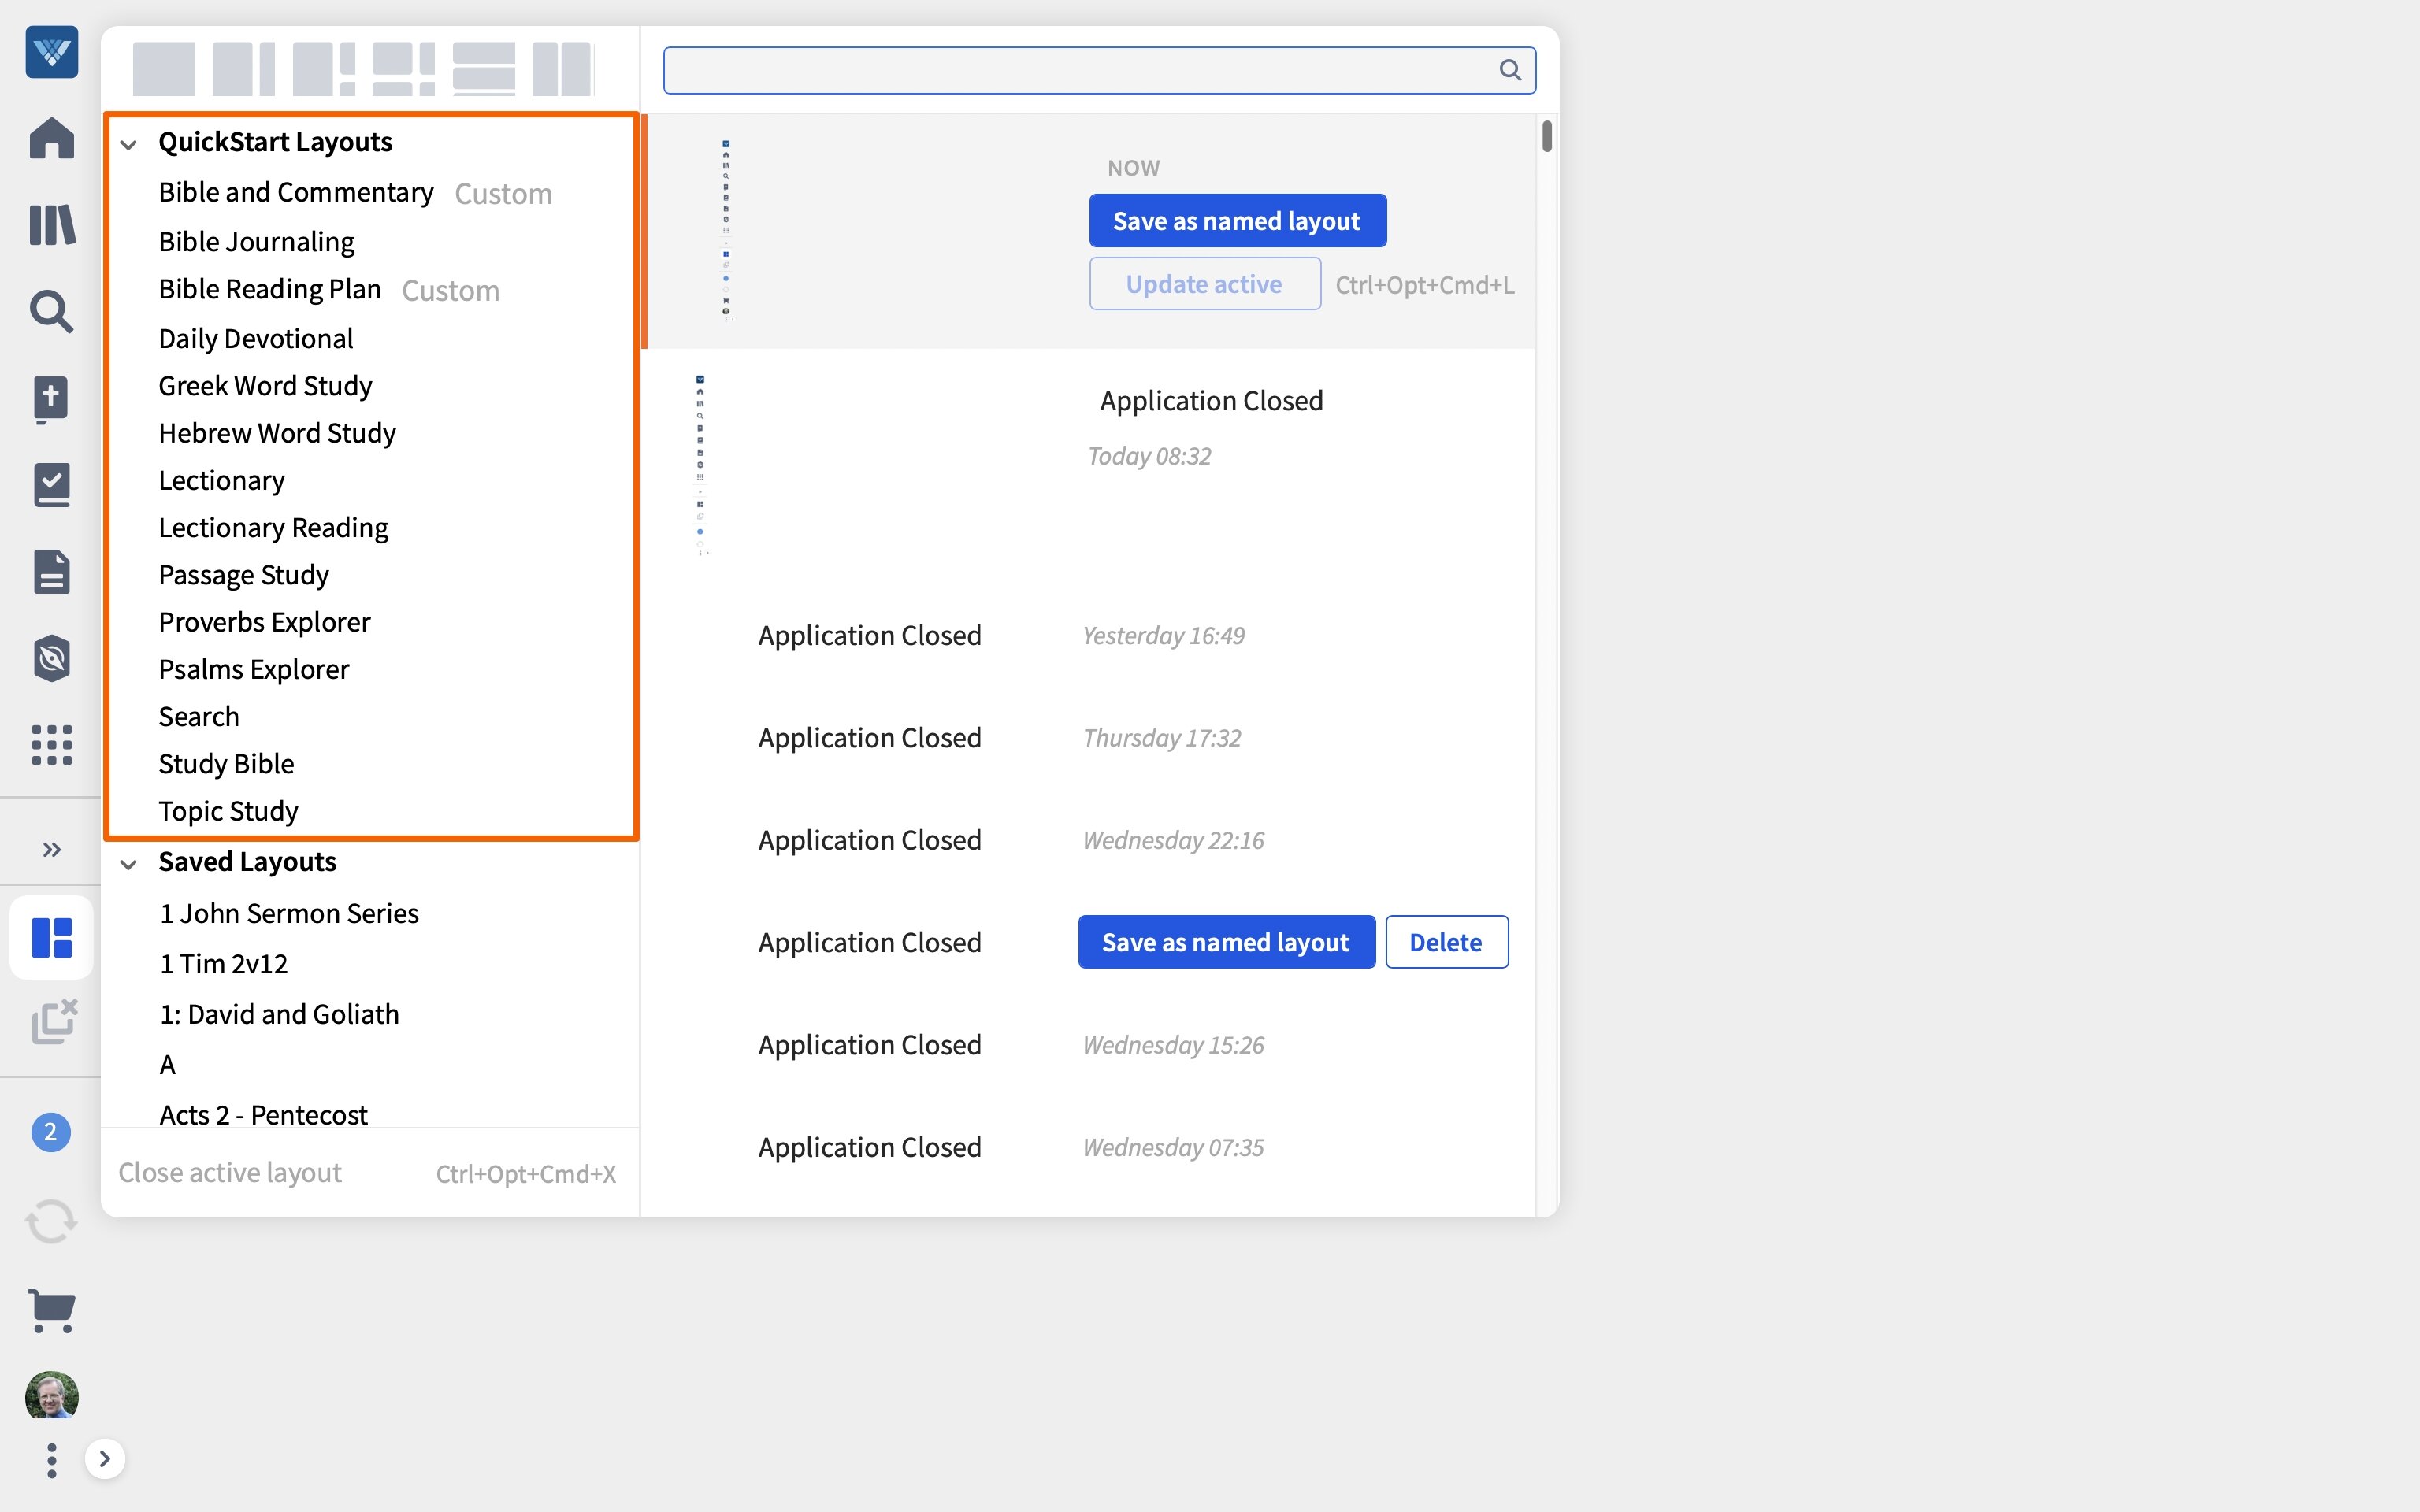Delete the Application Closed snapshot
The height and width of the screenshot is (1512, 2420).
(x=1445, y=942)
